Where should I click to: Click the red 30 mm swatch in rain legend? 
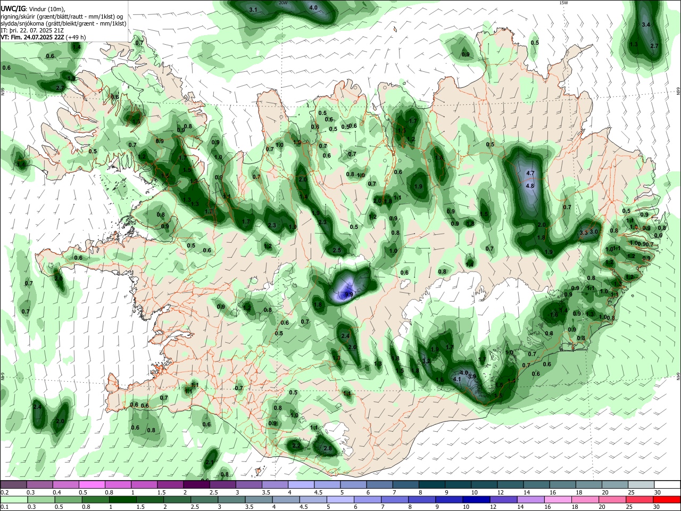pyautogui.click(x=667, y=500)
